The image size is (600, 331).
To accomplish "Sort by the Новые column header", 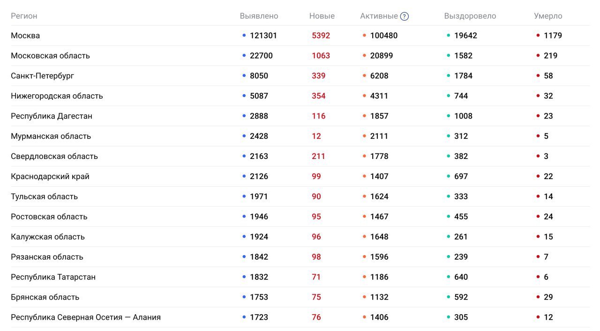I will pos(322,16).
